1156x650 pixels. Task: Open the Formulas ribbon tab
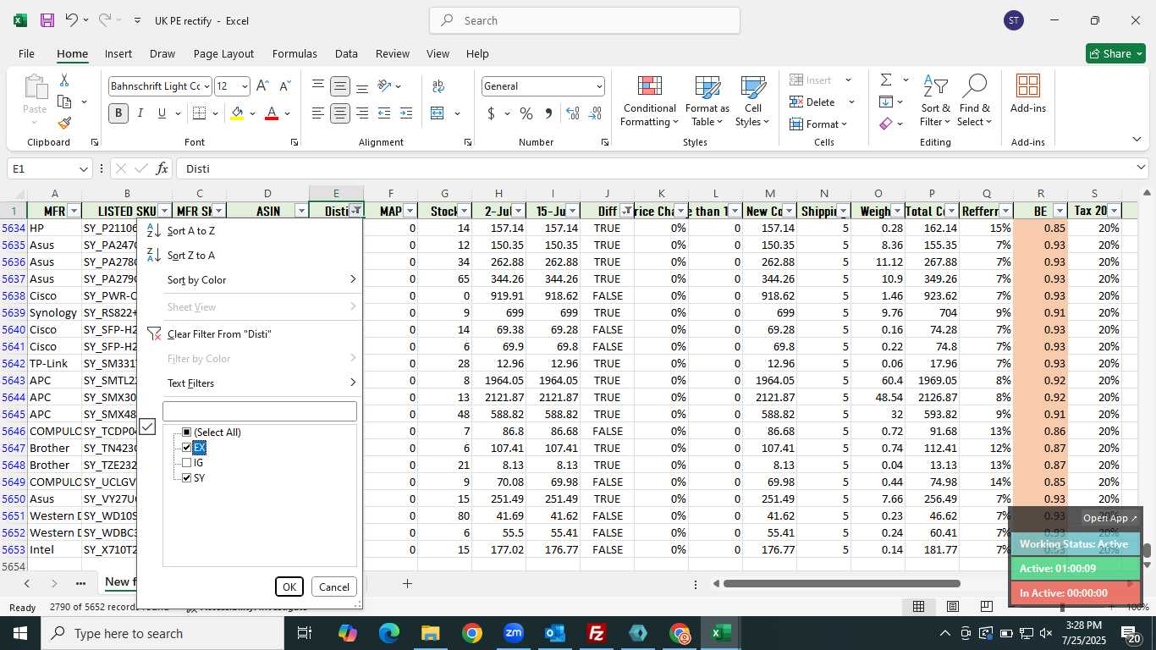click(x=295, y=53)
